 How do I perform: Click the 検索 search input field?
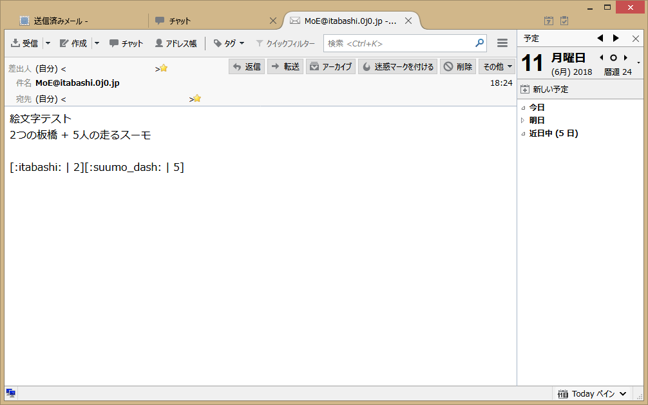tap(399, 43)
